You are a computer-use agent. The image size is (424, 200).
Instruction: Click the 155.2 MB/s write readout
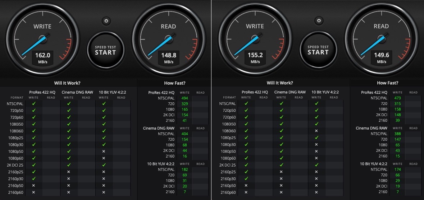pyautogui.click(x=255, y=57)
